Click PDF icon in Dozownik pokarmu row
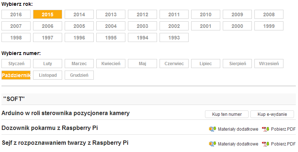Screen dimensions: 298x152 (x=265, y=129)
